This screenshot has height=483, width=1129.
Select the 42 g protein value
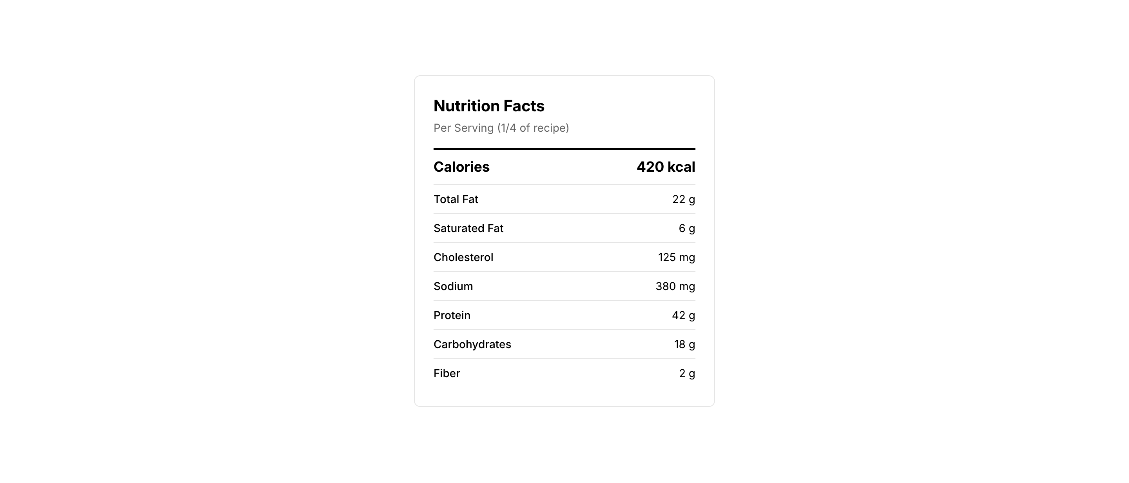point(683,315)
